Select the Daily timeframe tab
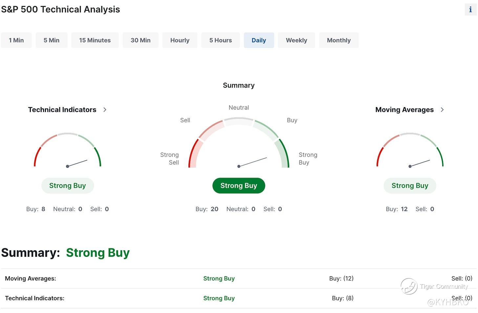478x313 pixels. (259, 40)
